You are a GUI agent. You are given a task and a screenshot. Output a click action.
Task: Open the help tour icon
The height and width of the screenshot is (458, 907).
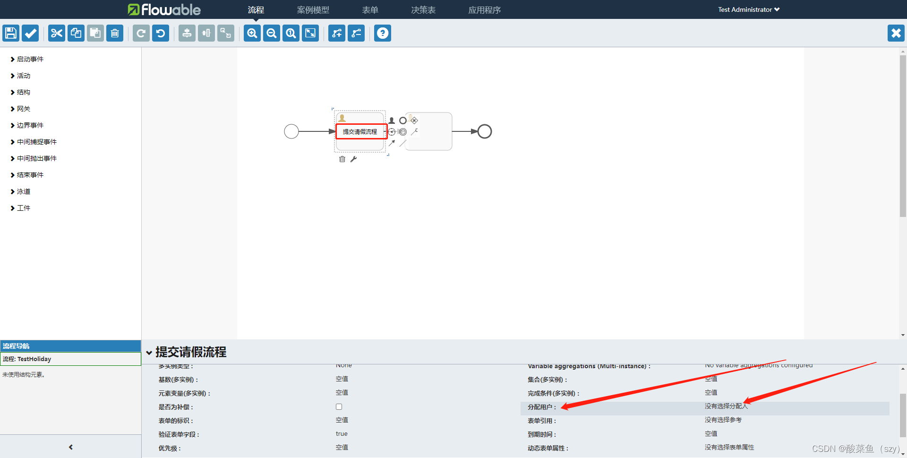tap(383, 33)
